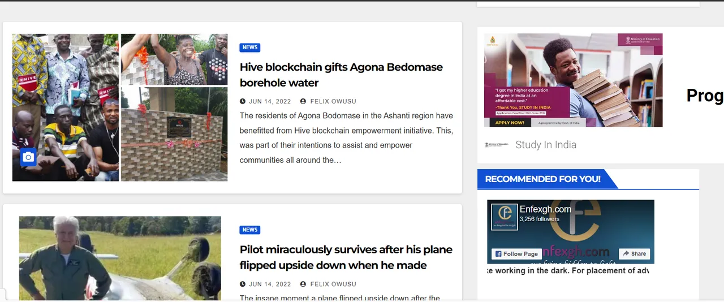Open the Enfexgh.com Facebook page title

click(545, 209)
